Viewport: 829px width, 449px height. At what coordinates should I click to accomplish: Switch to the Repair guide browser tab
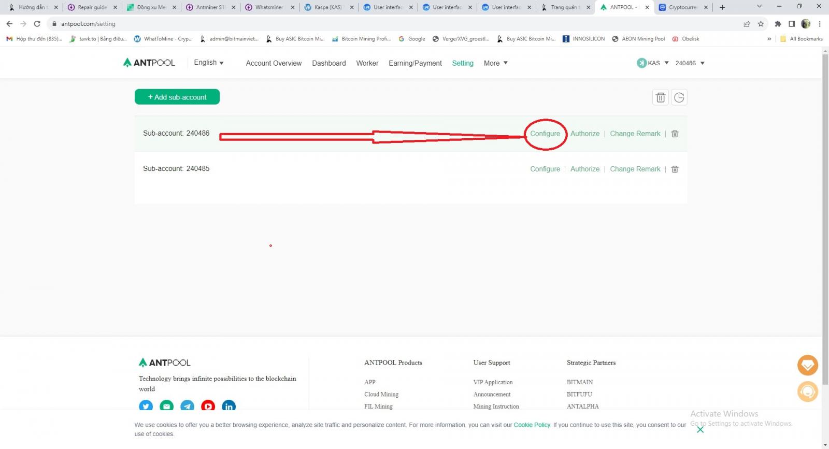tap(92, 7)
